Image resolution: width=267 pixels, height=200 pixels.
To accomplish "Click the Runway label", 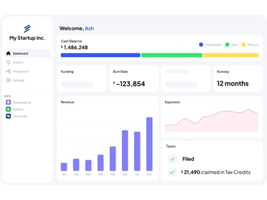I will pyautogui.click(x=223, y=71).
